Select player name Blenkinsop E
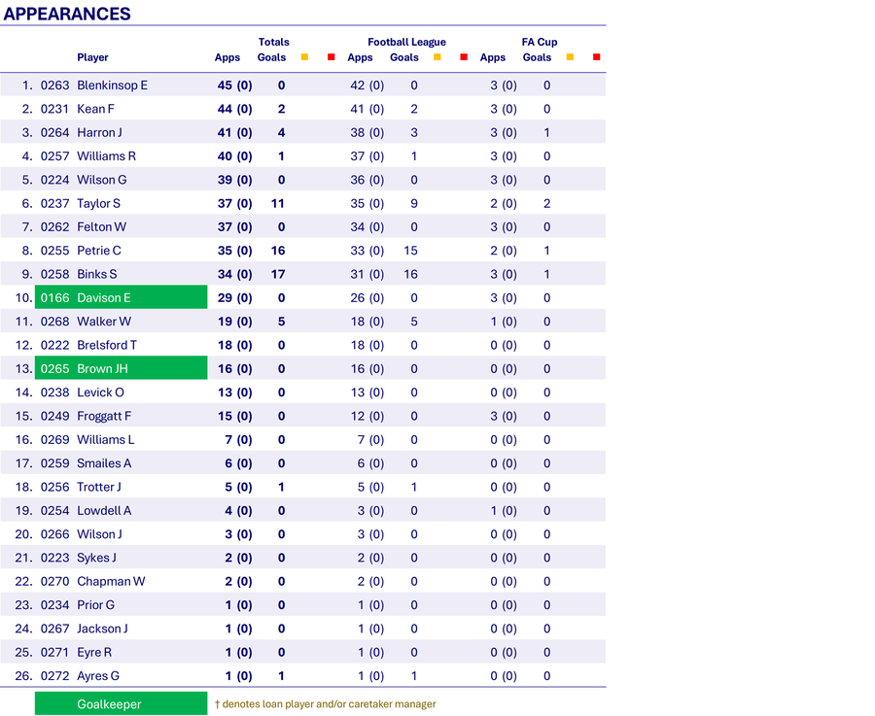Screen dimensions: 875x716 tap(112, 85)
